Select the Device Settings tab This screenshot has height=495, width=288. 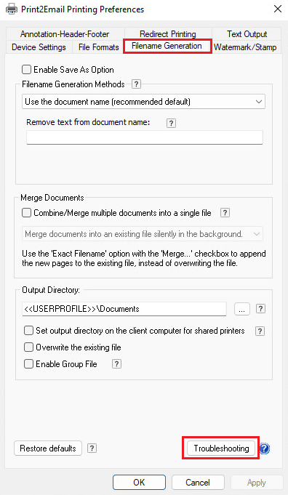39,47
